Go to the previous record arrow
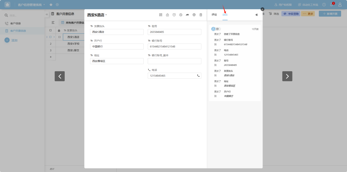 pos(60,76)
